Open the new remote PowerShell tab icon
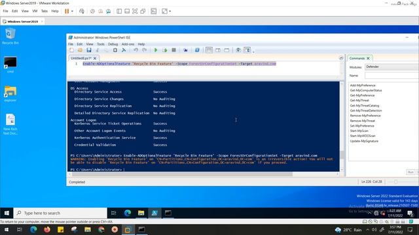This screenshot has width=419, height=235. pos(185,50)
